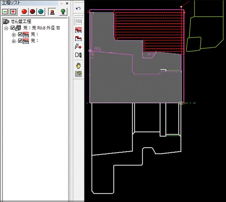
Task: Click the red plus expand-all icon
Action: [x=13, y=12]
